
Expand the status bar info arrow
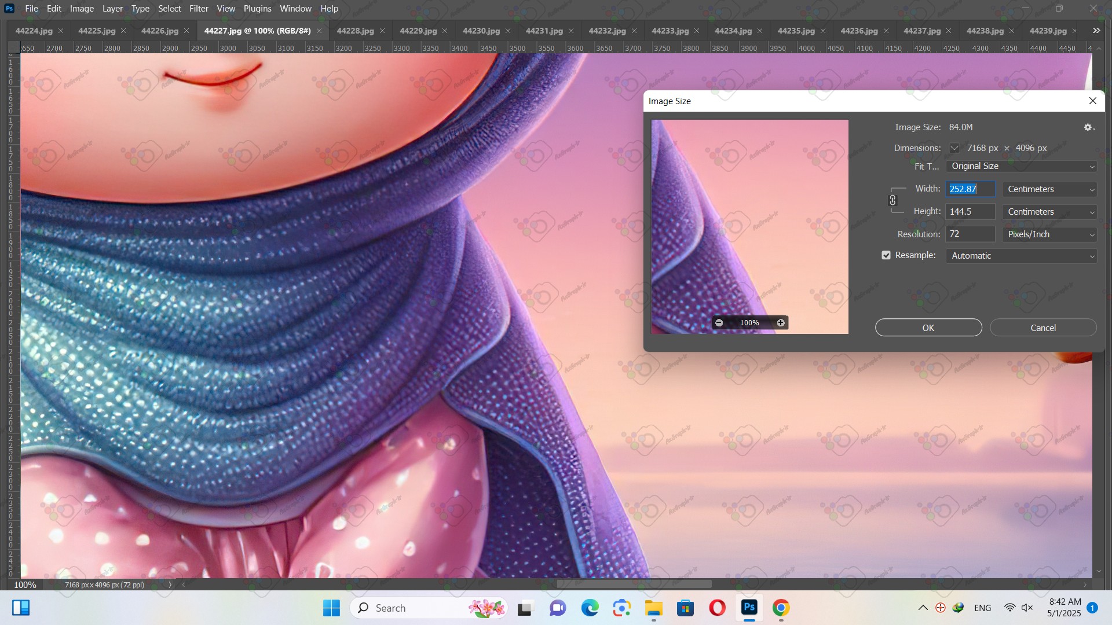[x=170, y=584]
